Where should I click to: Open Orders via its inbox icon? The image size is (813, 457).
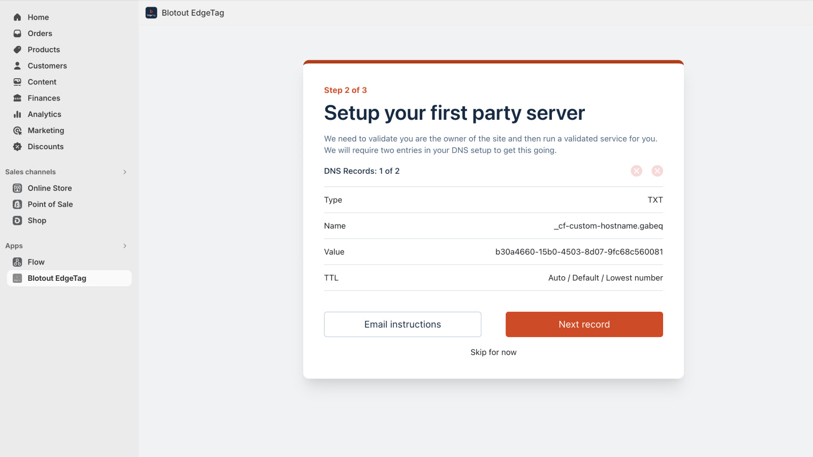(17, 34)
